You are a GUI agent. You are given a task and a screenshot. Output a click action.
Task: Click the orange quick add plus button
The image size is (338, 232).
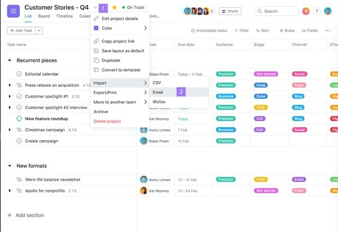coord(306,11)
